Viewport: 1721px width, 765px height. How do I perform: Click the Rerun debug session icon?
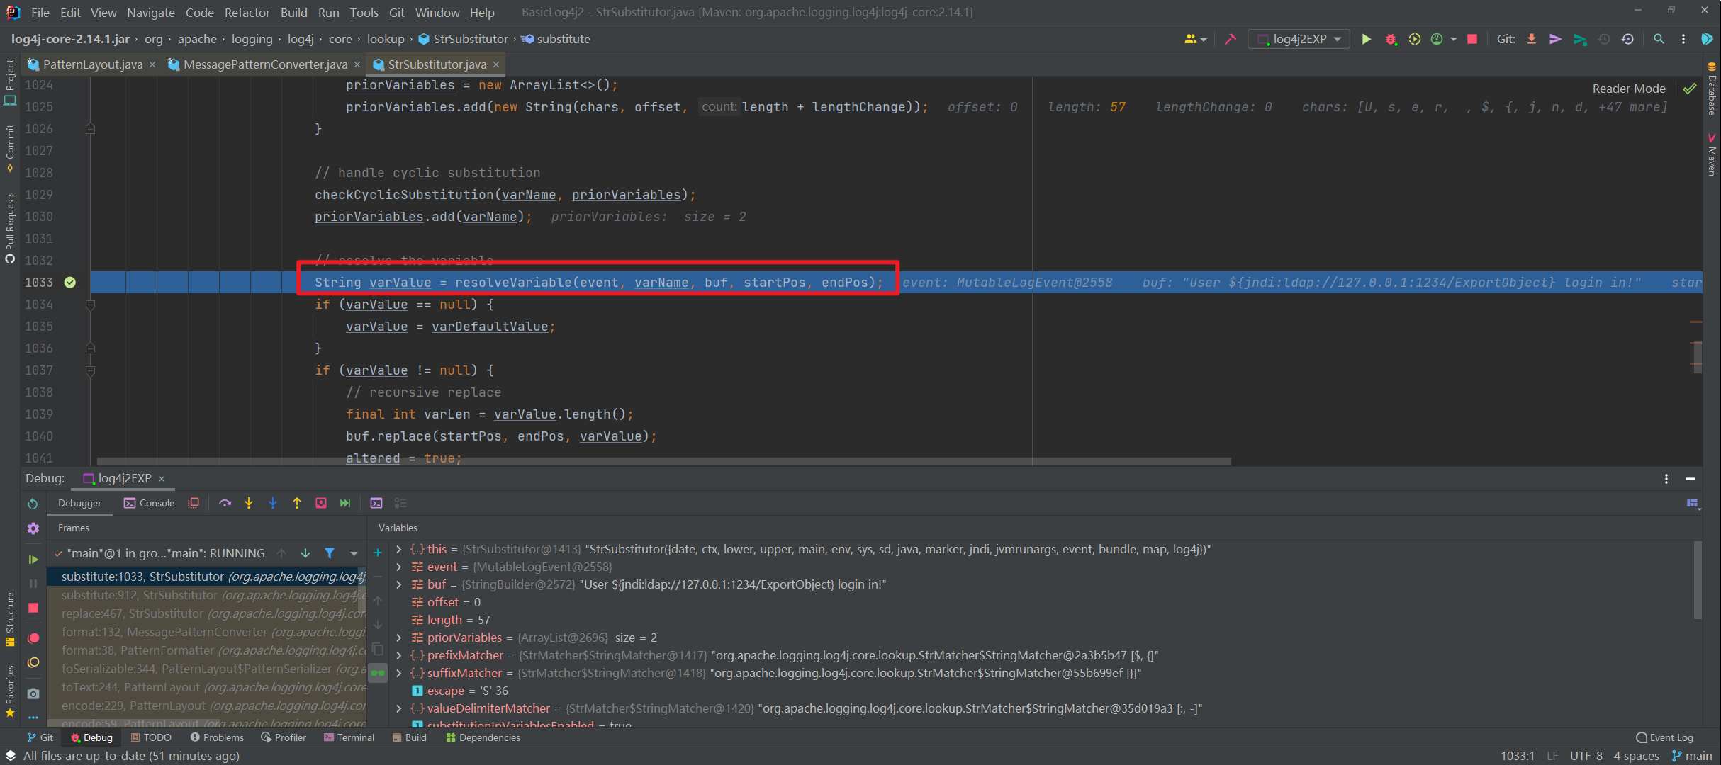tap(33, 503)
